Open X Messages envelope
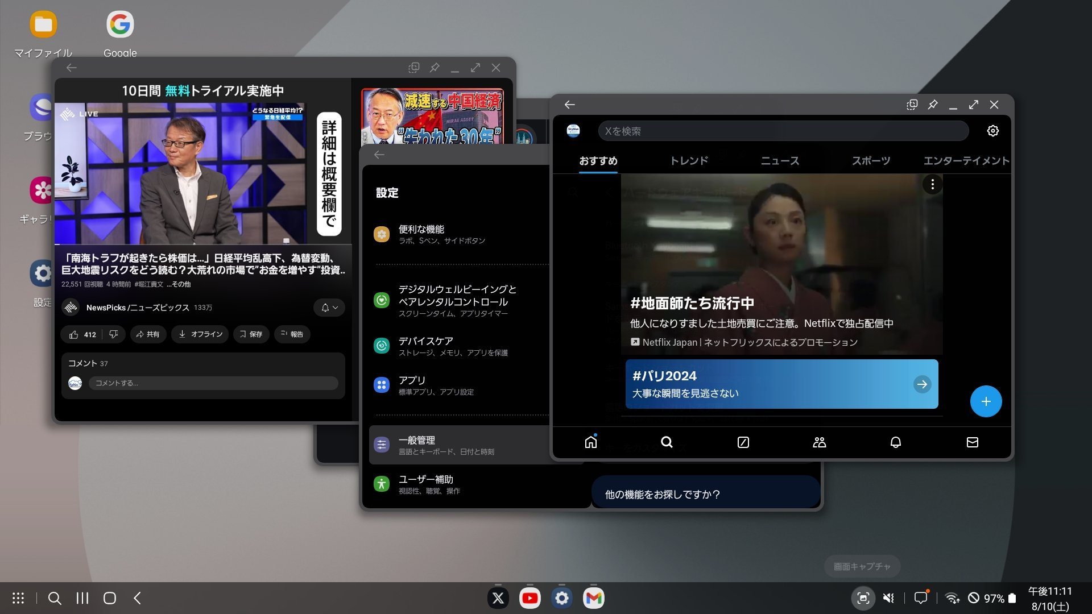 pos(973,442)
